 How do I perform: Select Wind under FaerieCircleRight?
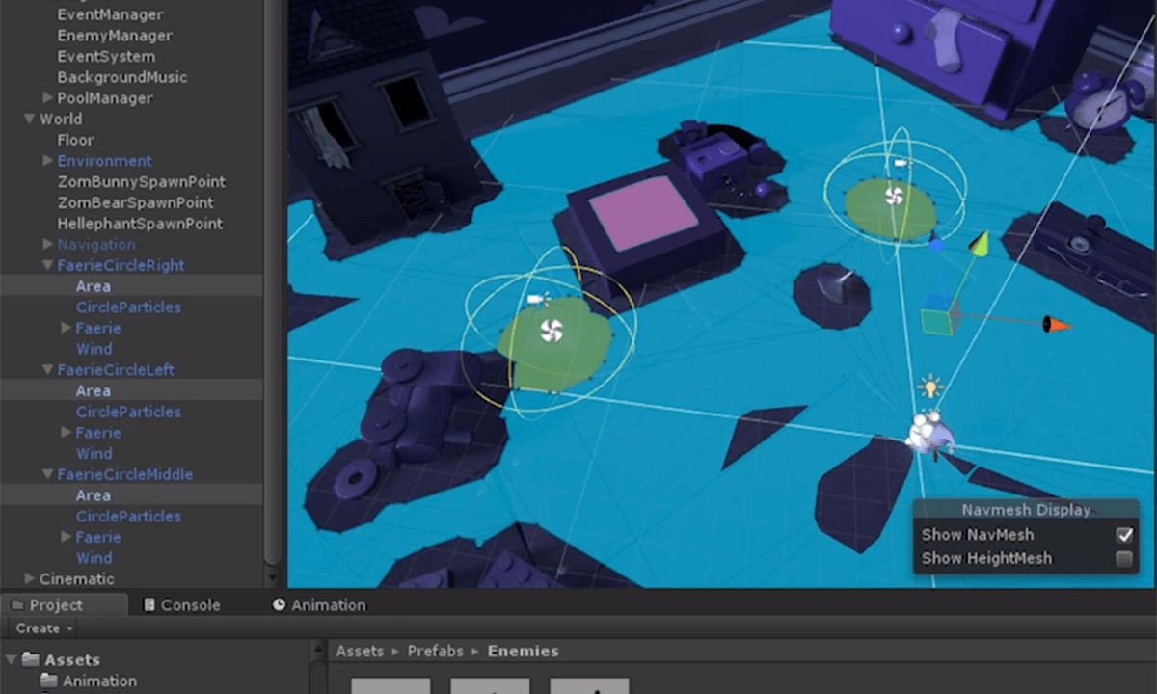pyautogui.click(x=94, y=349)
